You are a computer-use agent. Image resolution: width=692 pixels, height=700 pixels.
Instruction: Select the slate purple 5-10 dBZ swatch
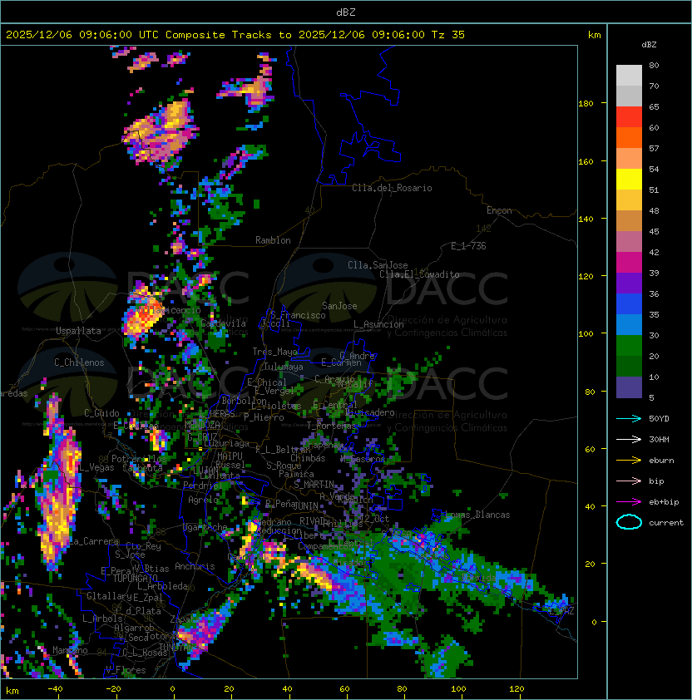tap(629, 387)
